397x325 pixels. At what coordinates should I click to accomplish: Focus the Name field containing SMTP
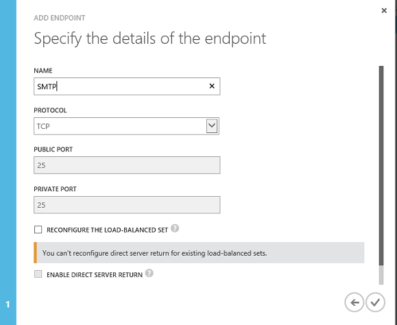[127, 86]
